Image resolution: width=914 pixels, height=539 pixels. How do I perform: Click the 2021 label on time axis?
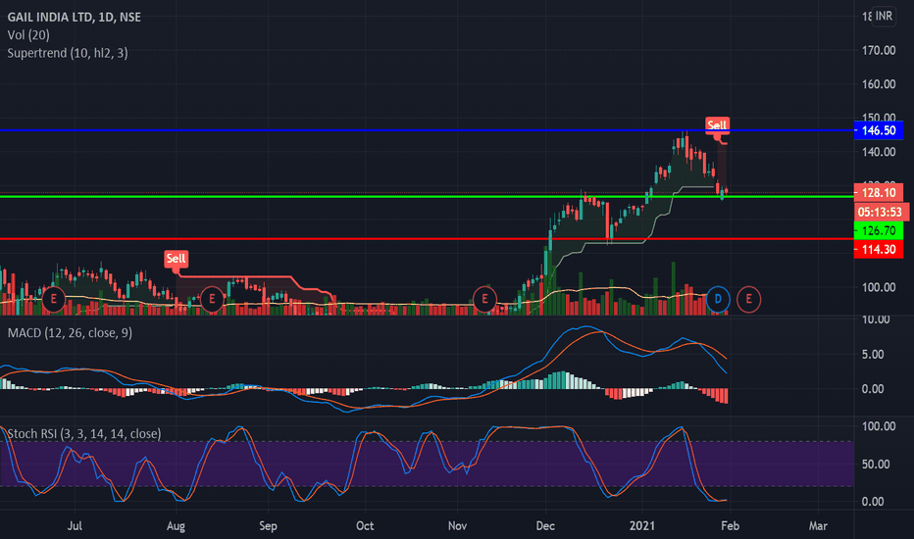pyautogui.click(x=642, y=525)
